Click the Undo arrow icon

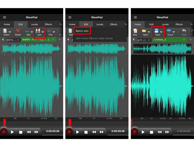click(184, 31)
